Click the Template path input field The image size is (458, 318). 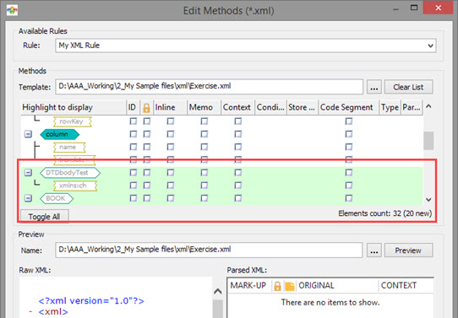(x=209, y=87)
